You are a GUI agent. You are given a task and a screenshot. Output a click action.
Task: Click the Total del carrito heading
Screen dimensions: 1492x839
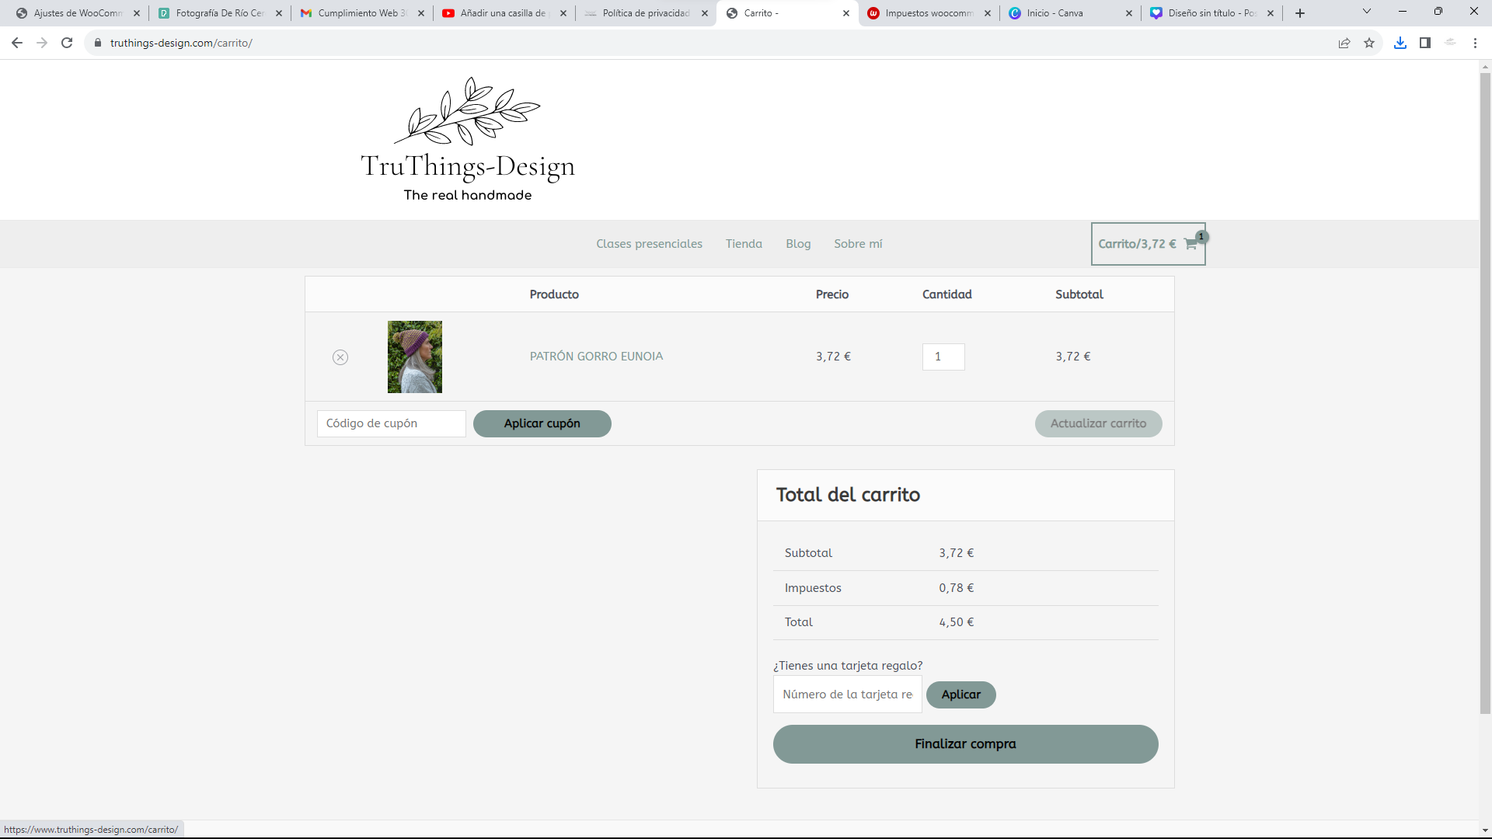click(848, 495)
